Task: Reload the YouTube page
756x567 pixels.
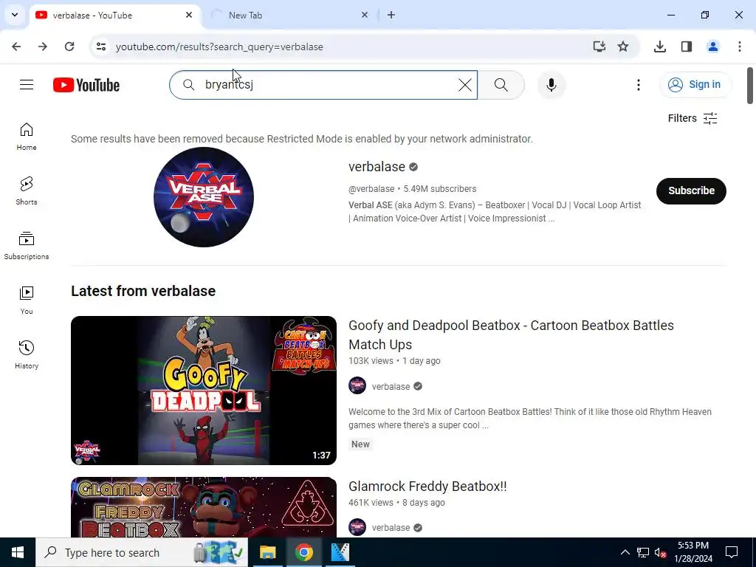Action: pos(69,47)
